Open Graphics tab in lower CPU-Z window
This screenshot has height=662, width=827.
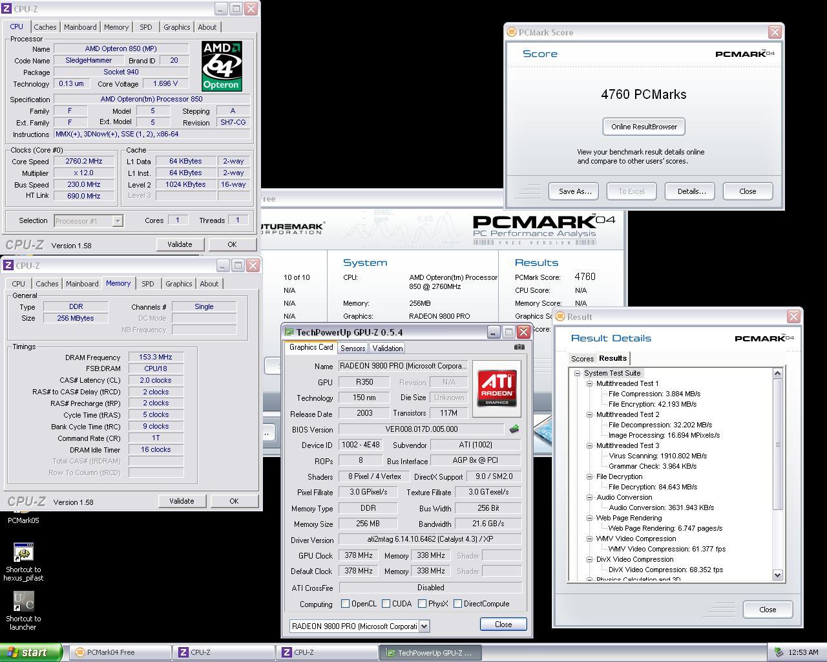(178, 284)
